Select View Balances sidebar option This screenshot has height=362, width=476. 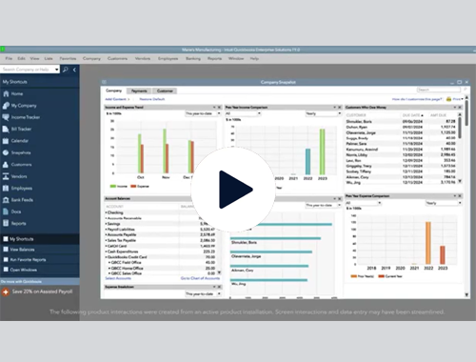pos(22,250)
